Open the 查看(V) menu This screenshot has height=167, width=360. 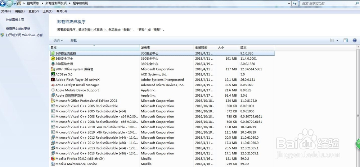tap(33, 11)
